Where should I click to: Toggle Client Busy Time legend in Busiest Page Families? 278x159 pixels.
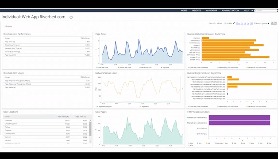tap(198, 106)
